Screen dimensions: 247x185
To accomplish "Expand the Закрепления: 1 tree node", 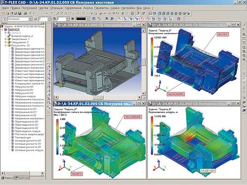I will pos(5,39).
